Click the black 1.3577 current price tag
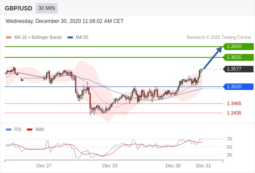Image resolution: width=255 pixels, height=173 pixels. coord(238,69)
